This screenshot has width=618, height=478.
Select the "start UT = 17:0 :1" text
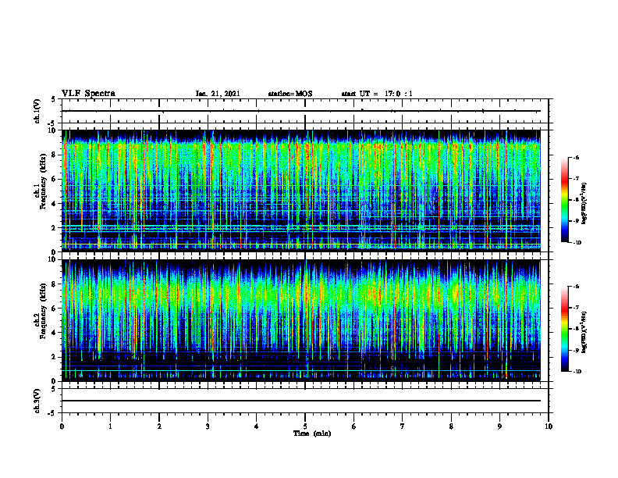(x=377, y=94)
